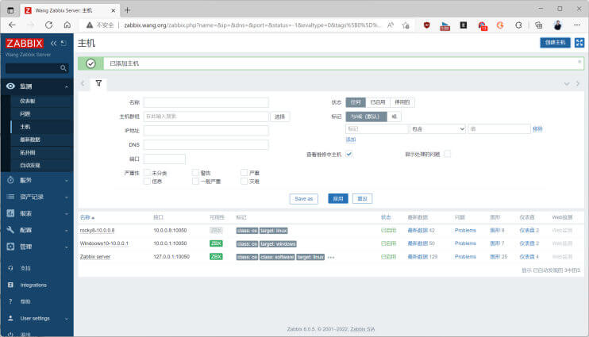The image size is (589, 337).
Task: Click the green ZBX badge for Zabbix server
Action: click(216, 257)
